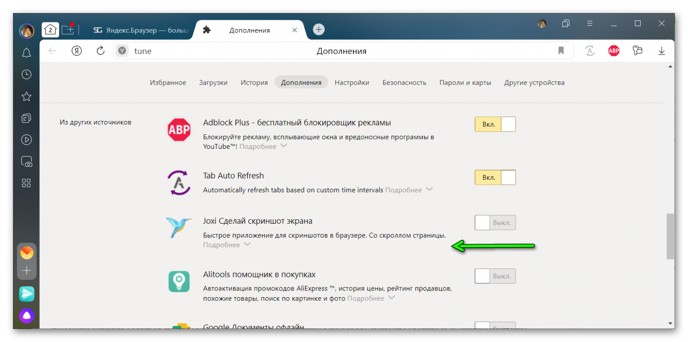Open Другие устройства section
Viewport: 688px width, 342px height.
(x=534, y=82)
